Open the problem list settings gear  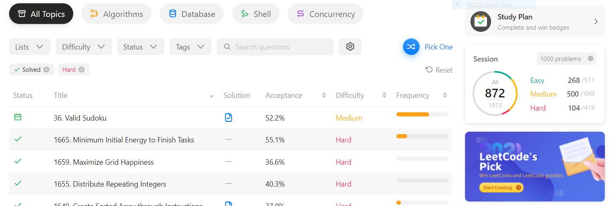coord(350,47)
